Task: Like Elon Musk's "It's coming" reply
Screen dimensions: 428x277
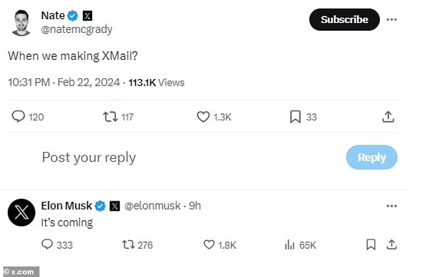Action: coord(209,245)
